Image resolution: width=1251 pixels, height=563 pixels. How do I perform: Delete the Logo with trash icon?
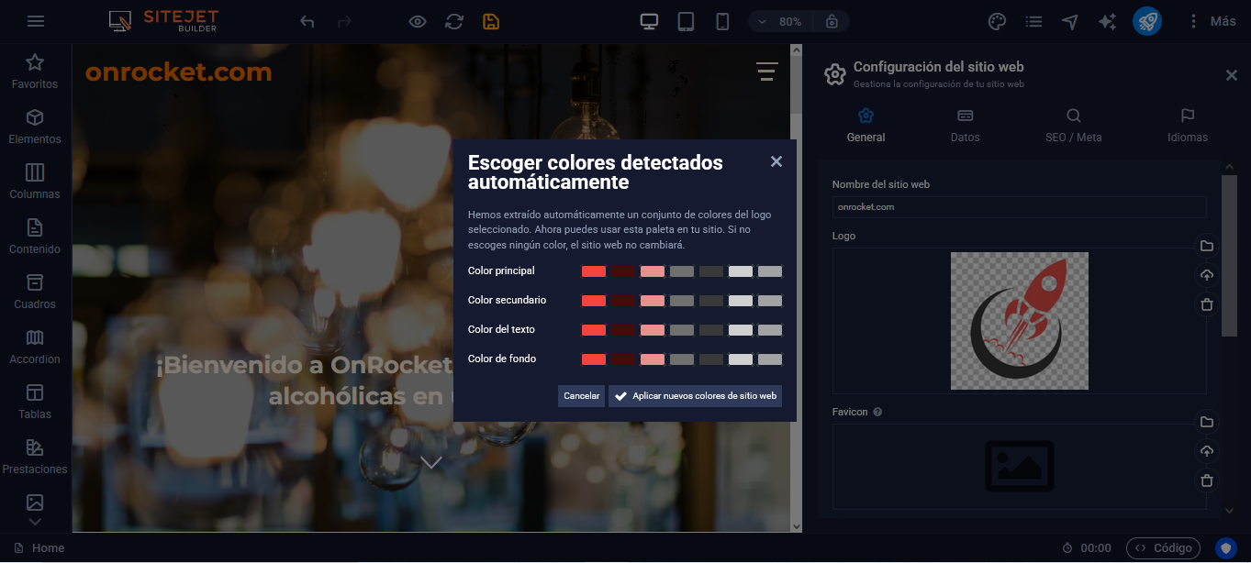point(1207,304)
